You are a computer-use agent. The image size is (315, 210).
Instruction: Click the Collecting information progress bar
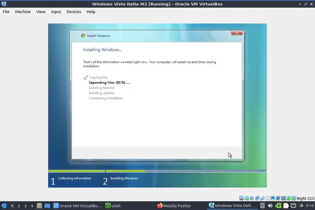[77, 171]
